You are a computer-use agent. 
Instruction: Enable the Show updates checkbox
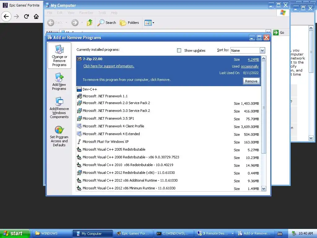pyautogui.click(x=179, y=51)
